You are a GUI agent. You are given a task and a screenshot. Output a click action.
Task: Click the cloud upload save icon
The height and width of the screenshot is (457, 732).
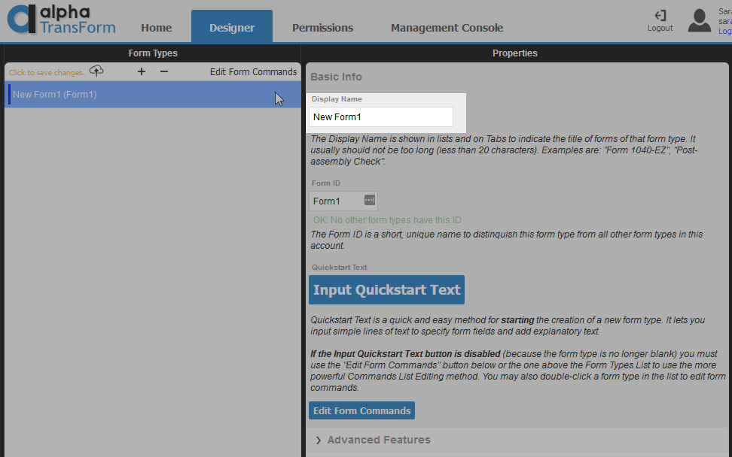coord(96,71)
